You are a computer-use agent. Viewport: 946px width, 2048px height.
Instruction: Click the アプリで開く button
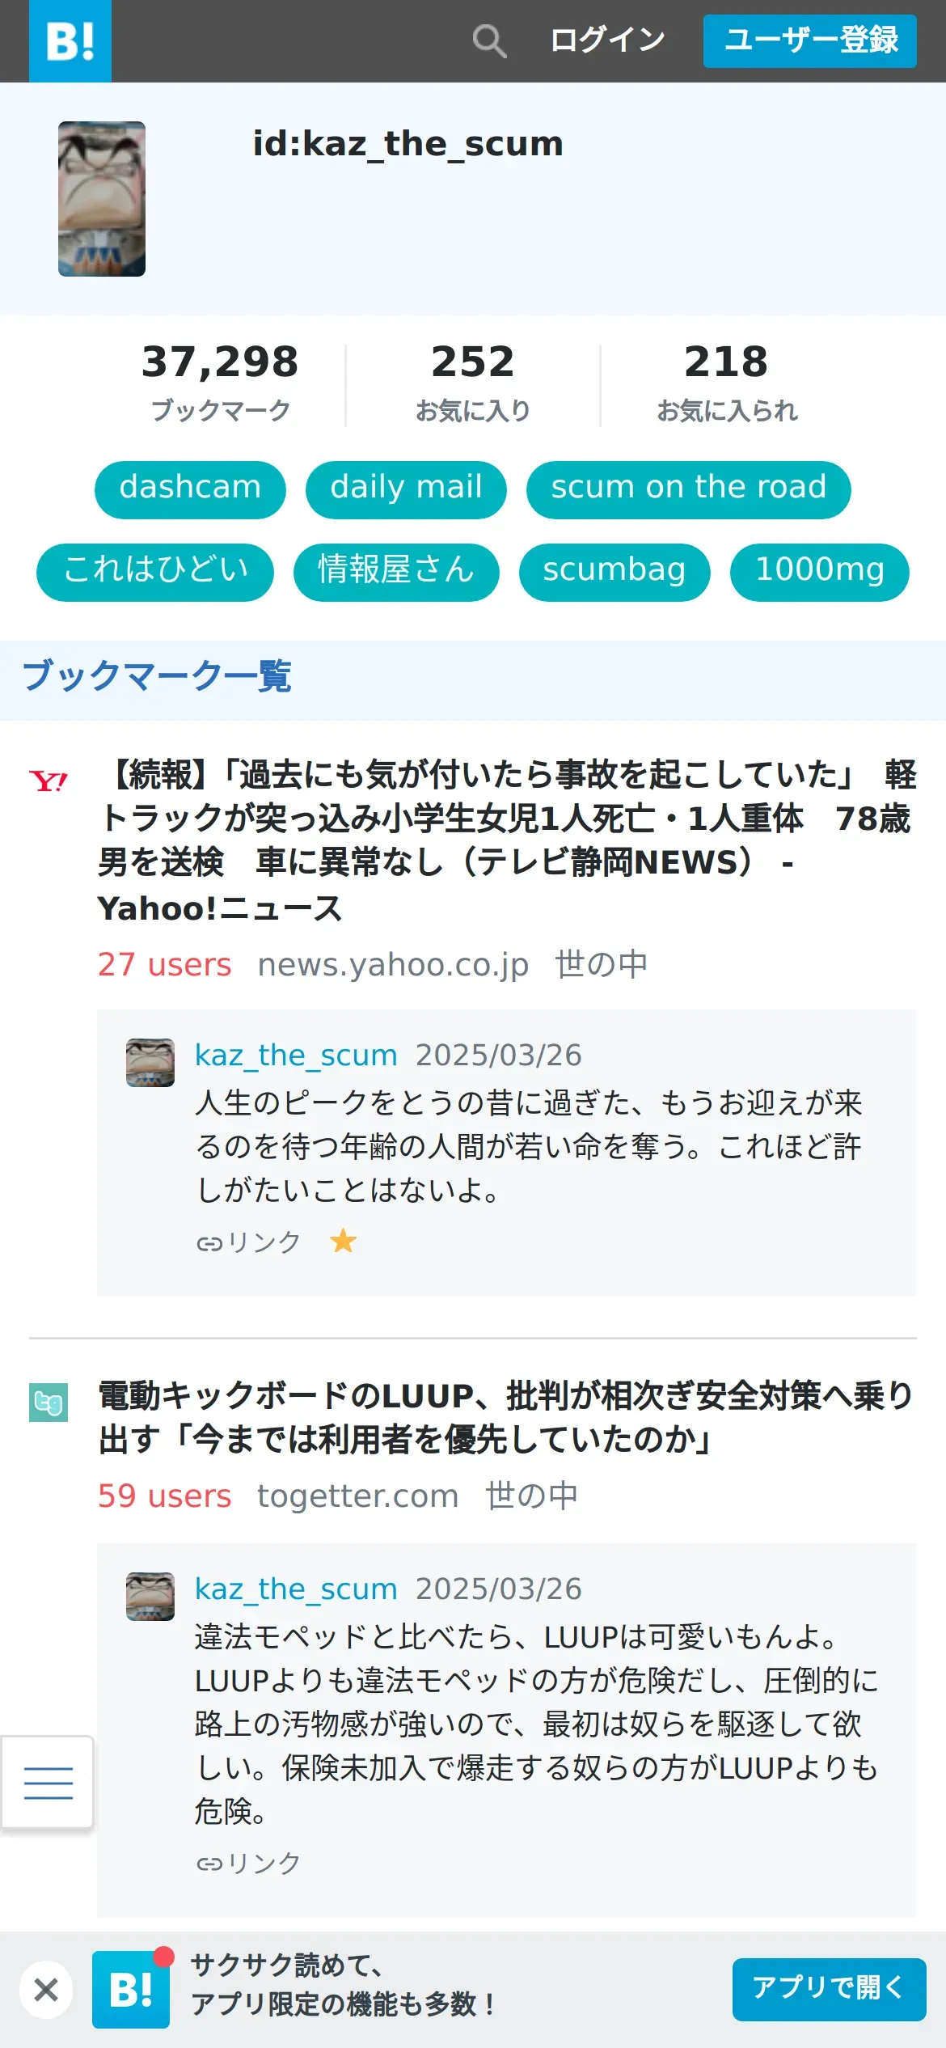point(829,1989)
